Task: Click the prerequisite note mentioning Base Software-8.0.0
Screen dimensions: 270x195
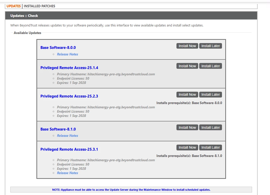Action: point(189,103)
